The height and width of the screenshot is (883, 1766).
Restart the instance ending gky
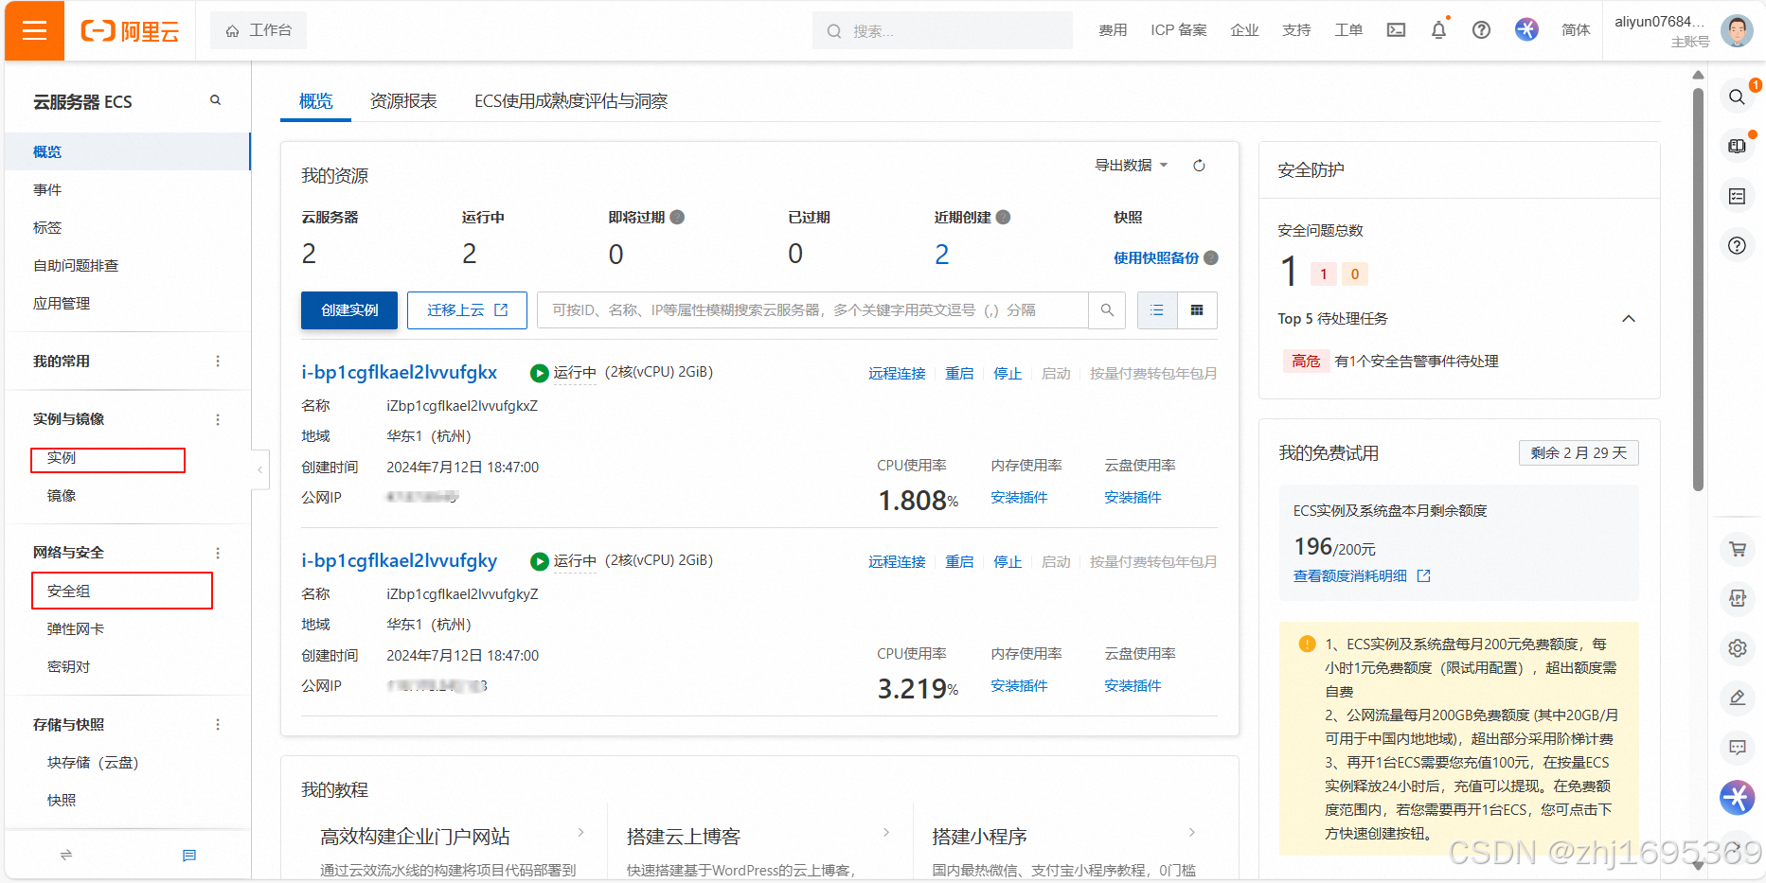(x=959, y=561)
